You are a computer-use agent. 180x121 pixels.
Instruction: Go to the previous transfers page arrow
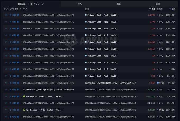click(29, 4)
